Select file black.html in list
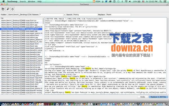The width and height of the screenshot is (169, 106). pyautogui.click(x=21, y=84)
